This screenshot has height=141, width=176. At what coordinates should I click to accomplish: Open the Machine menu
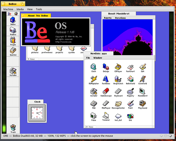(x=8, y=9)
